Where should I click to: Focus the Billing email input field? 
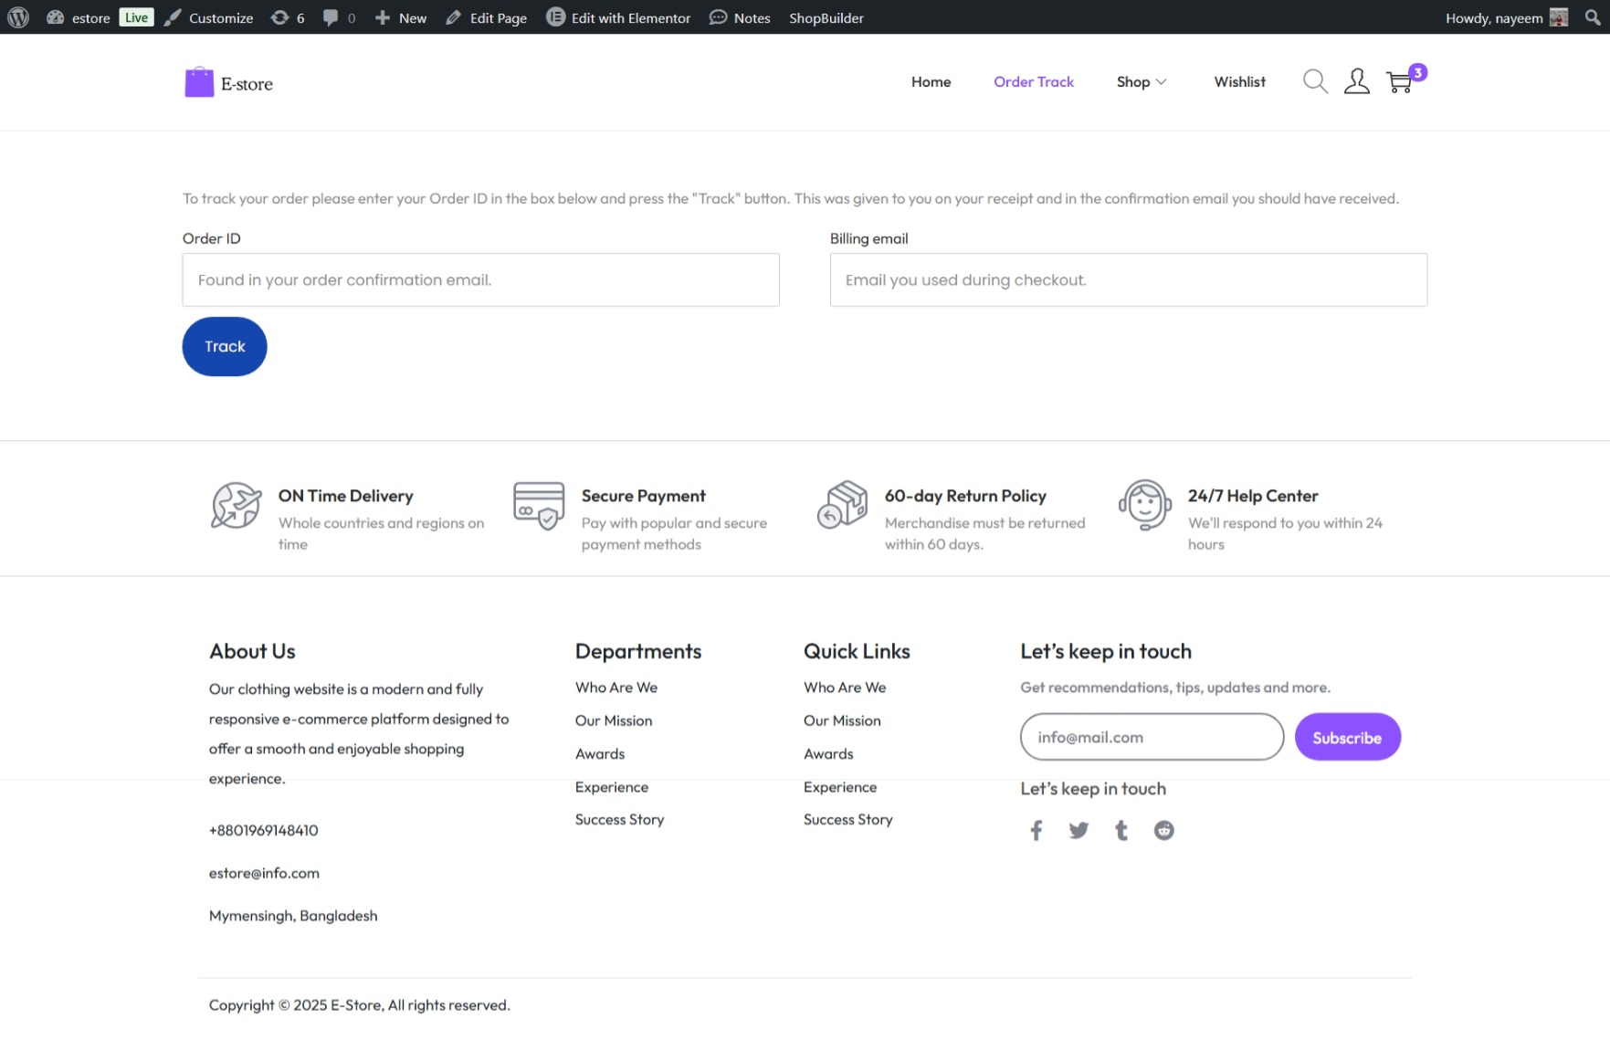coord(1128,280)
